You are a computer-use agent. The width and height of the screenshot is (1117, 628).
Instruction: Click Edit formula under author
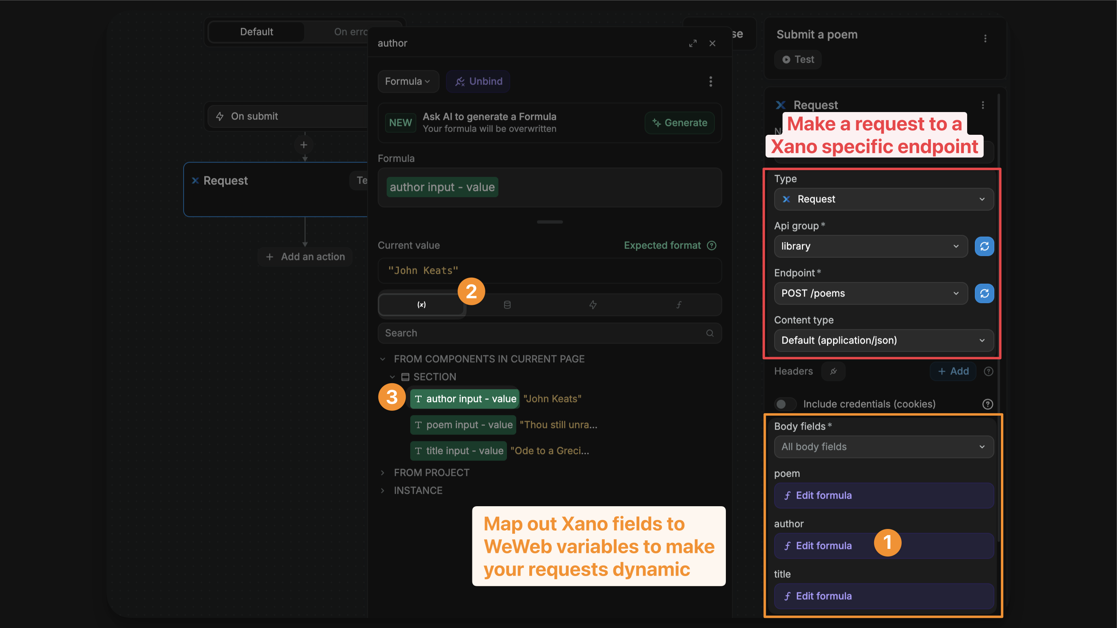pos(823,546)
